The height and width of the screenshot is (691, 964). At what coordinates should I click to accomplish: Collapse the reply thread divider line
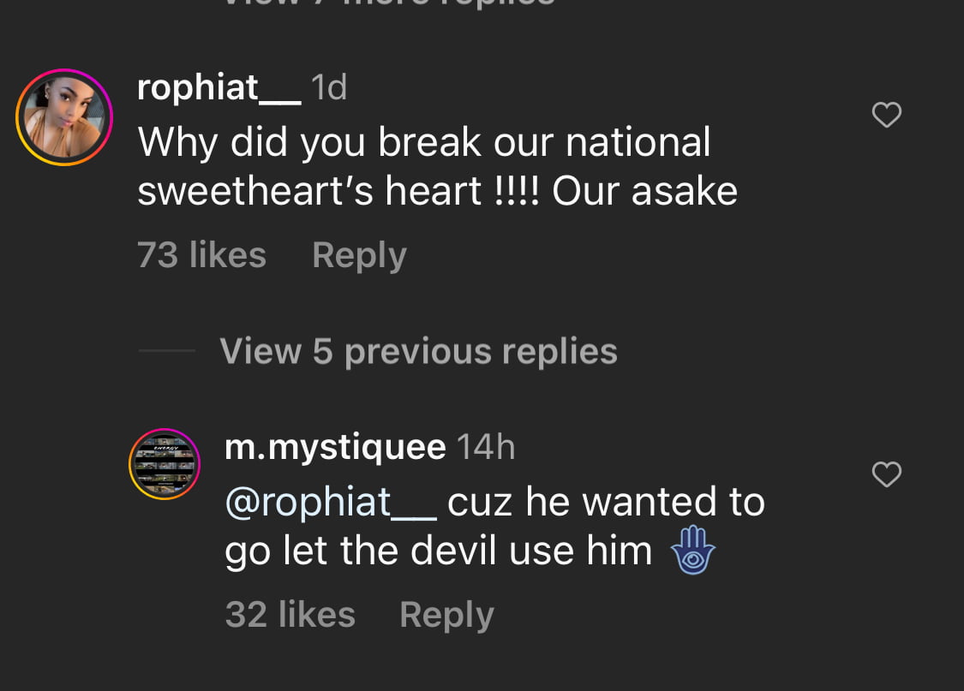click(x=167, y=351)
